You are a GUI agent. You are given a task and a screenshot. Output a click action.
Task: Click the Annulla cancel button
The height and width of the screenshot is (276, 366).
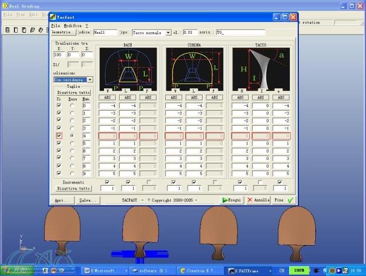click(258, 200)
